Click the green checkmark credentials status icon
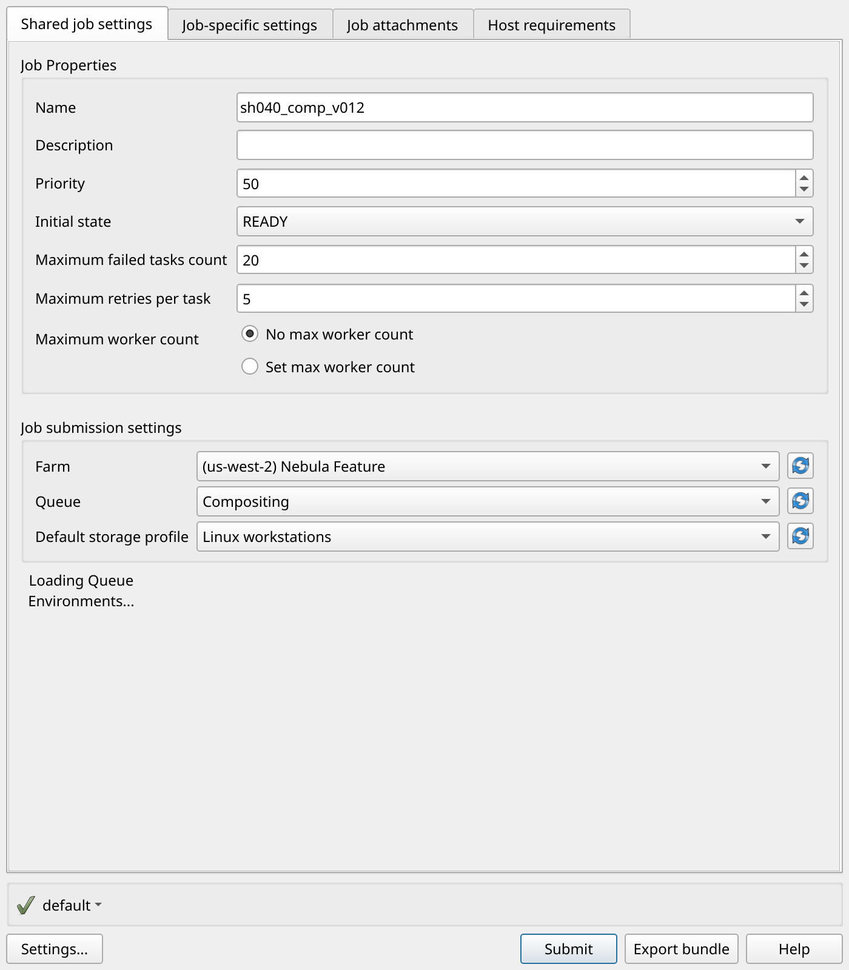Screen dimensions: 849x970 point(25,905)
